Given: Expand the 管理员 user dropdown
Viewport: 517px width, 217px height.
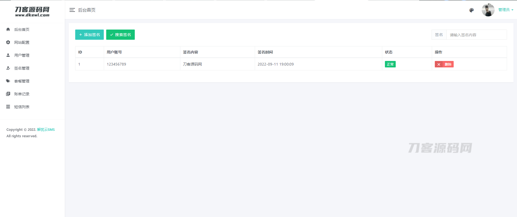Looking at the screenshot, I should point(506,10).
